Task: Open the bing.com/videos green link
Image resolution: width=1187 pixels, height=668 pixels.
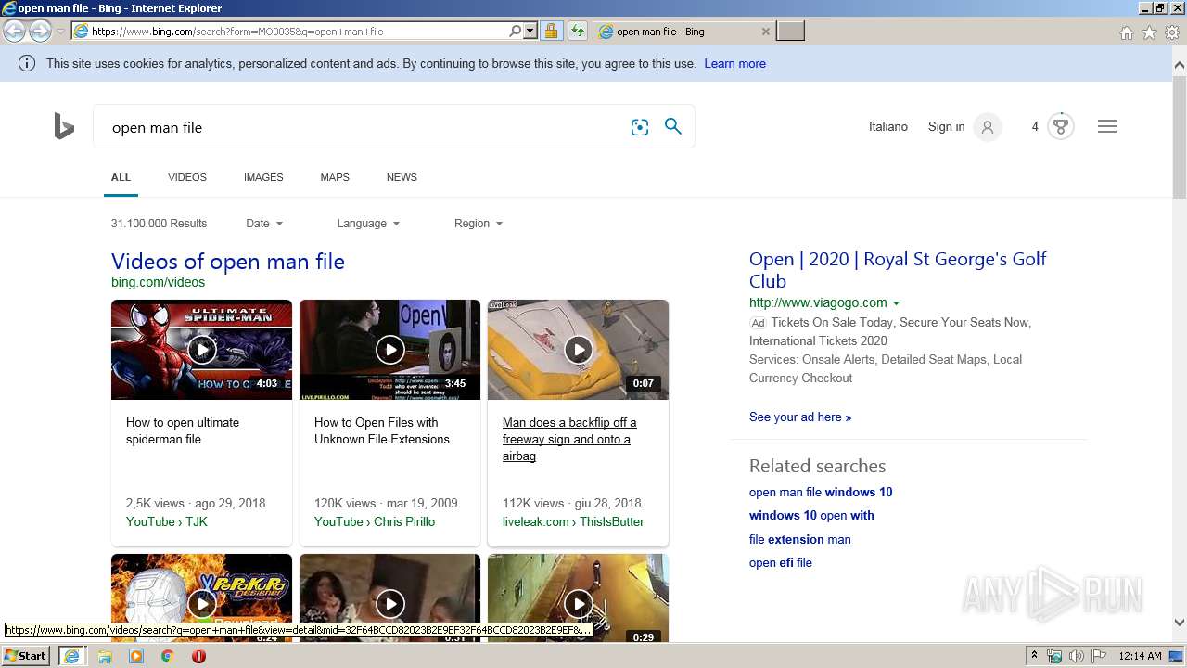Action: click(158, 282)
